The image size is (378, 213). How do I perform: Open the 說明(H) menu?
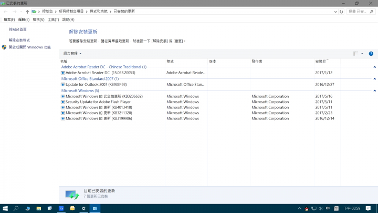pos(68,19)
